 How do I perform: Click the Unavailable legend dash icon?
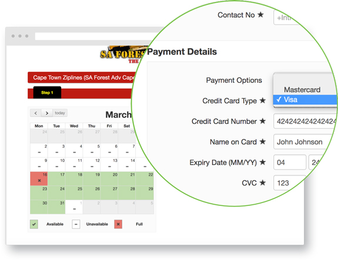(76, 224)
